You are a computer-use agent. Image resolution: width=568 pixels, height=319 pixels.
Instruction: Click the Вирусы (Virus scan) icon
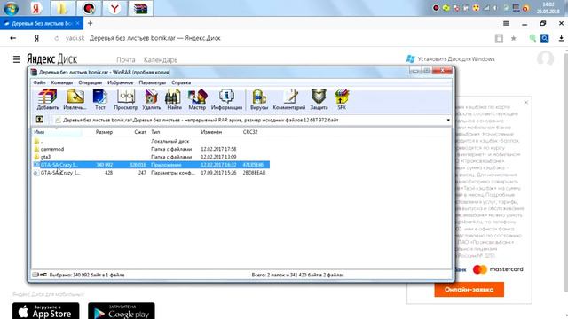pos(259,99)
